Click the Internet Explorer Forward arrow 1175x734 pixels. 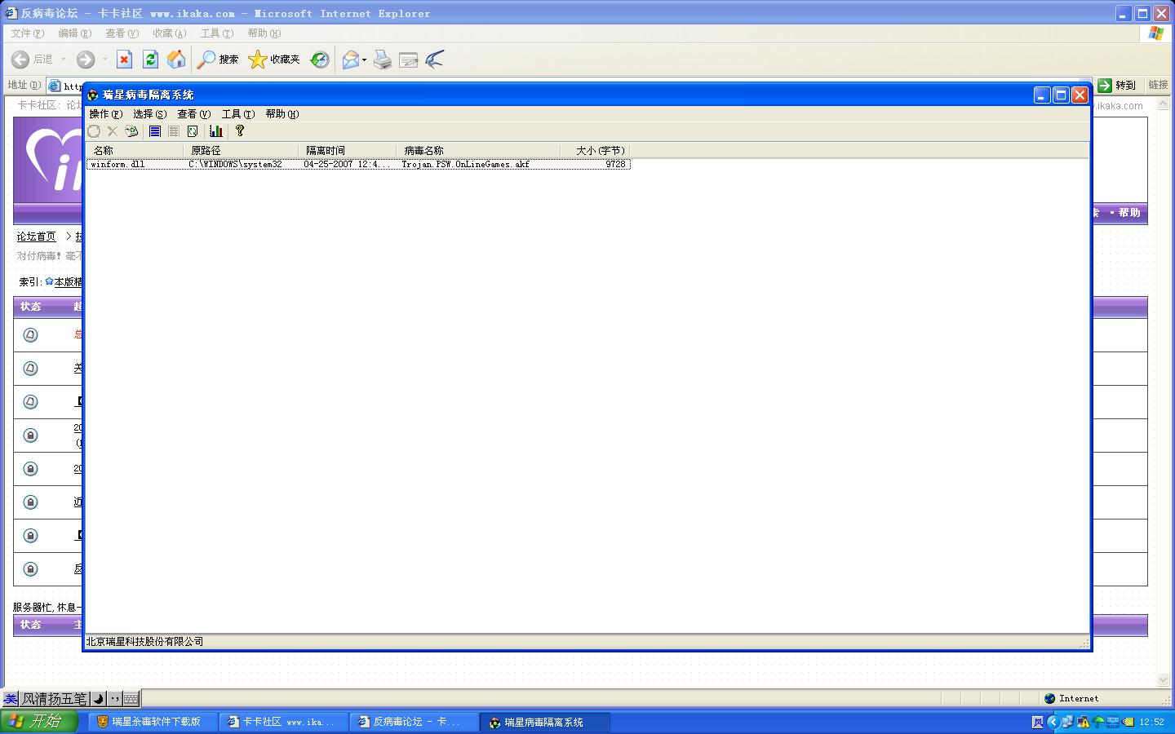click(86, 60)
